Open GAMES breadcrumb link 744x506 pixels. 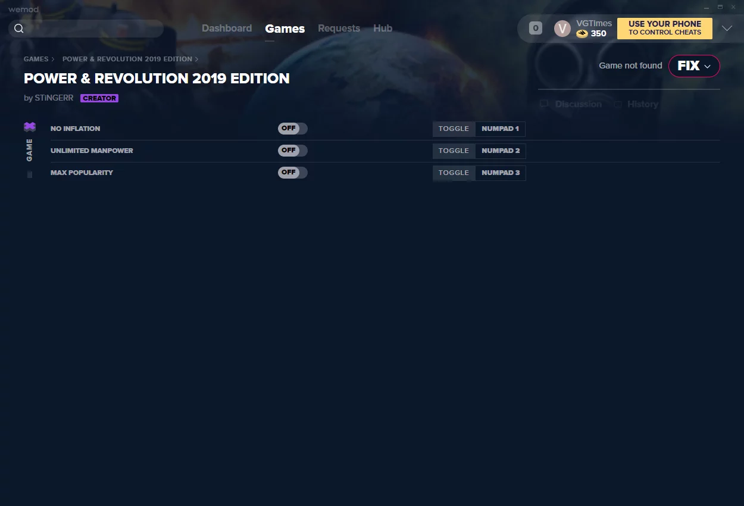36,60
